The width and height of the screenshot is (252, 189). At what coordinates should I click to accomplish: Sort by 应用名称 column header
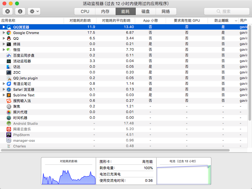coord(32,20)
